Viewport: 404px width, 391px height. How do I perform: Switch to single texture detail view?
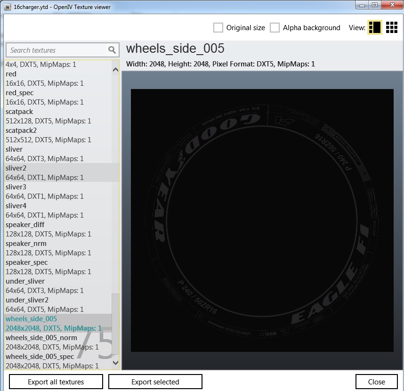point(374,27)
